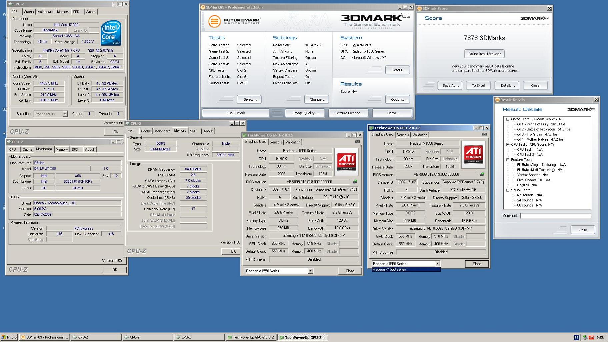Open Radeon X1550 dropdown in right GPU-Z
This screenshot has height=342, width=608.
[437, 264]
